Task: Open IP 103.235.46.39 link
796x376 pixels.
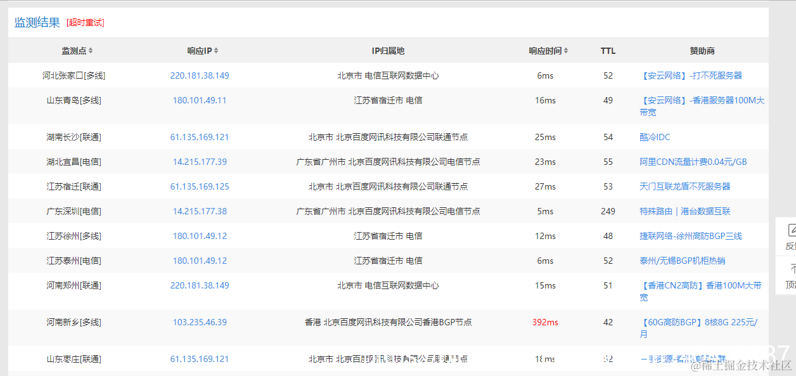Action: pos(200,322)
